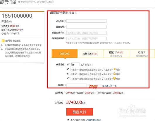The height and width of the screenshot is (121, 155).
Task: Choose the 开通30个月 moon level option
Action: pyautogui.click(x=68, y=74)
